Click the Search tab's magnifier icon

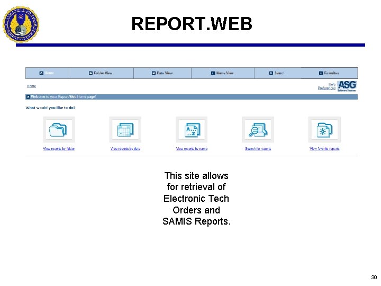(x=271, y=73)
